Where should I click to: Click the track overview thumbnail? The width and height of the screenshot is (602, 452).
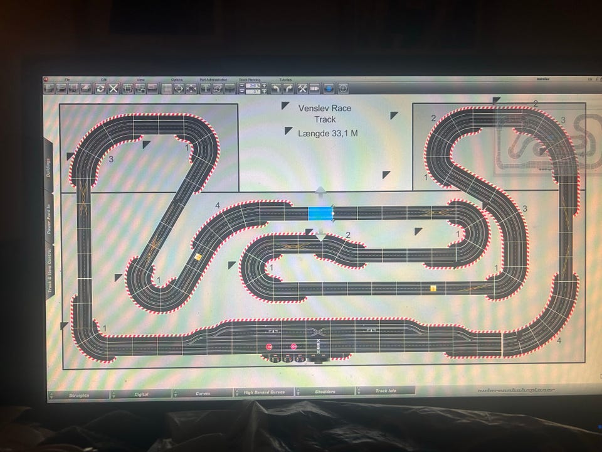547,141
